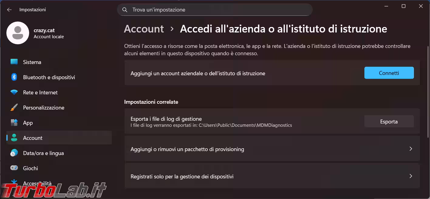Click the search magnifier icon

pos(125,10)
